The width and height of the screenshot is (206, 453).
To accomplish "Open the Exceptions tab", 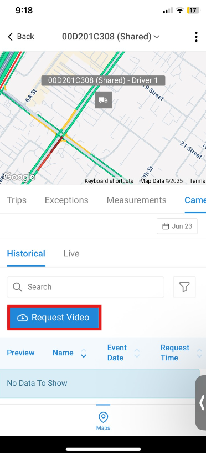I will (x=66, y=200).
